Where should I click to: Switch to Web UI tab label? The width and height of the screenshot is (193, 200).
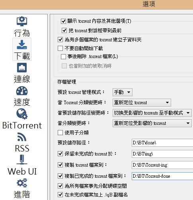click(x=22, y=171)
